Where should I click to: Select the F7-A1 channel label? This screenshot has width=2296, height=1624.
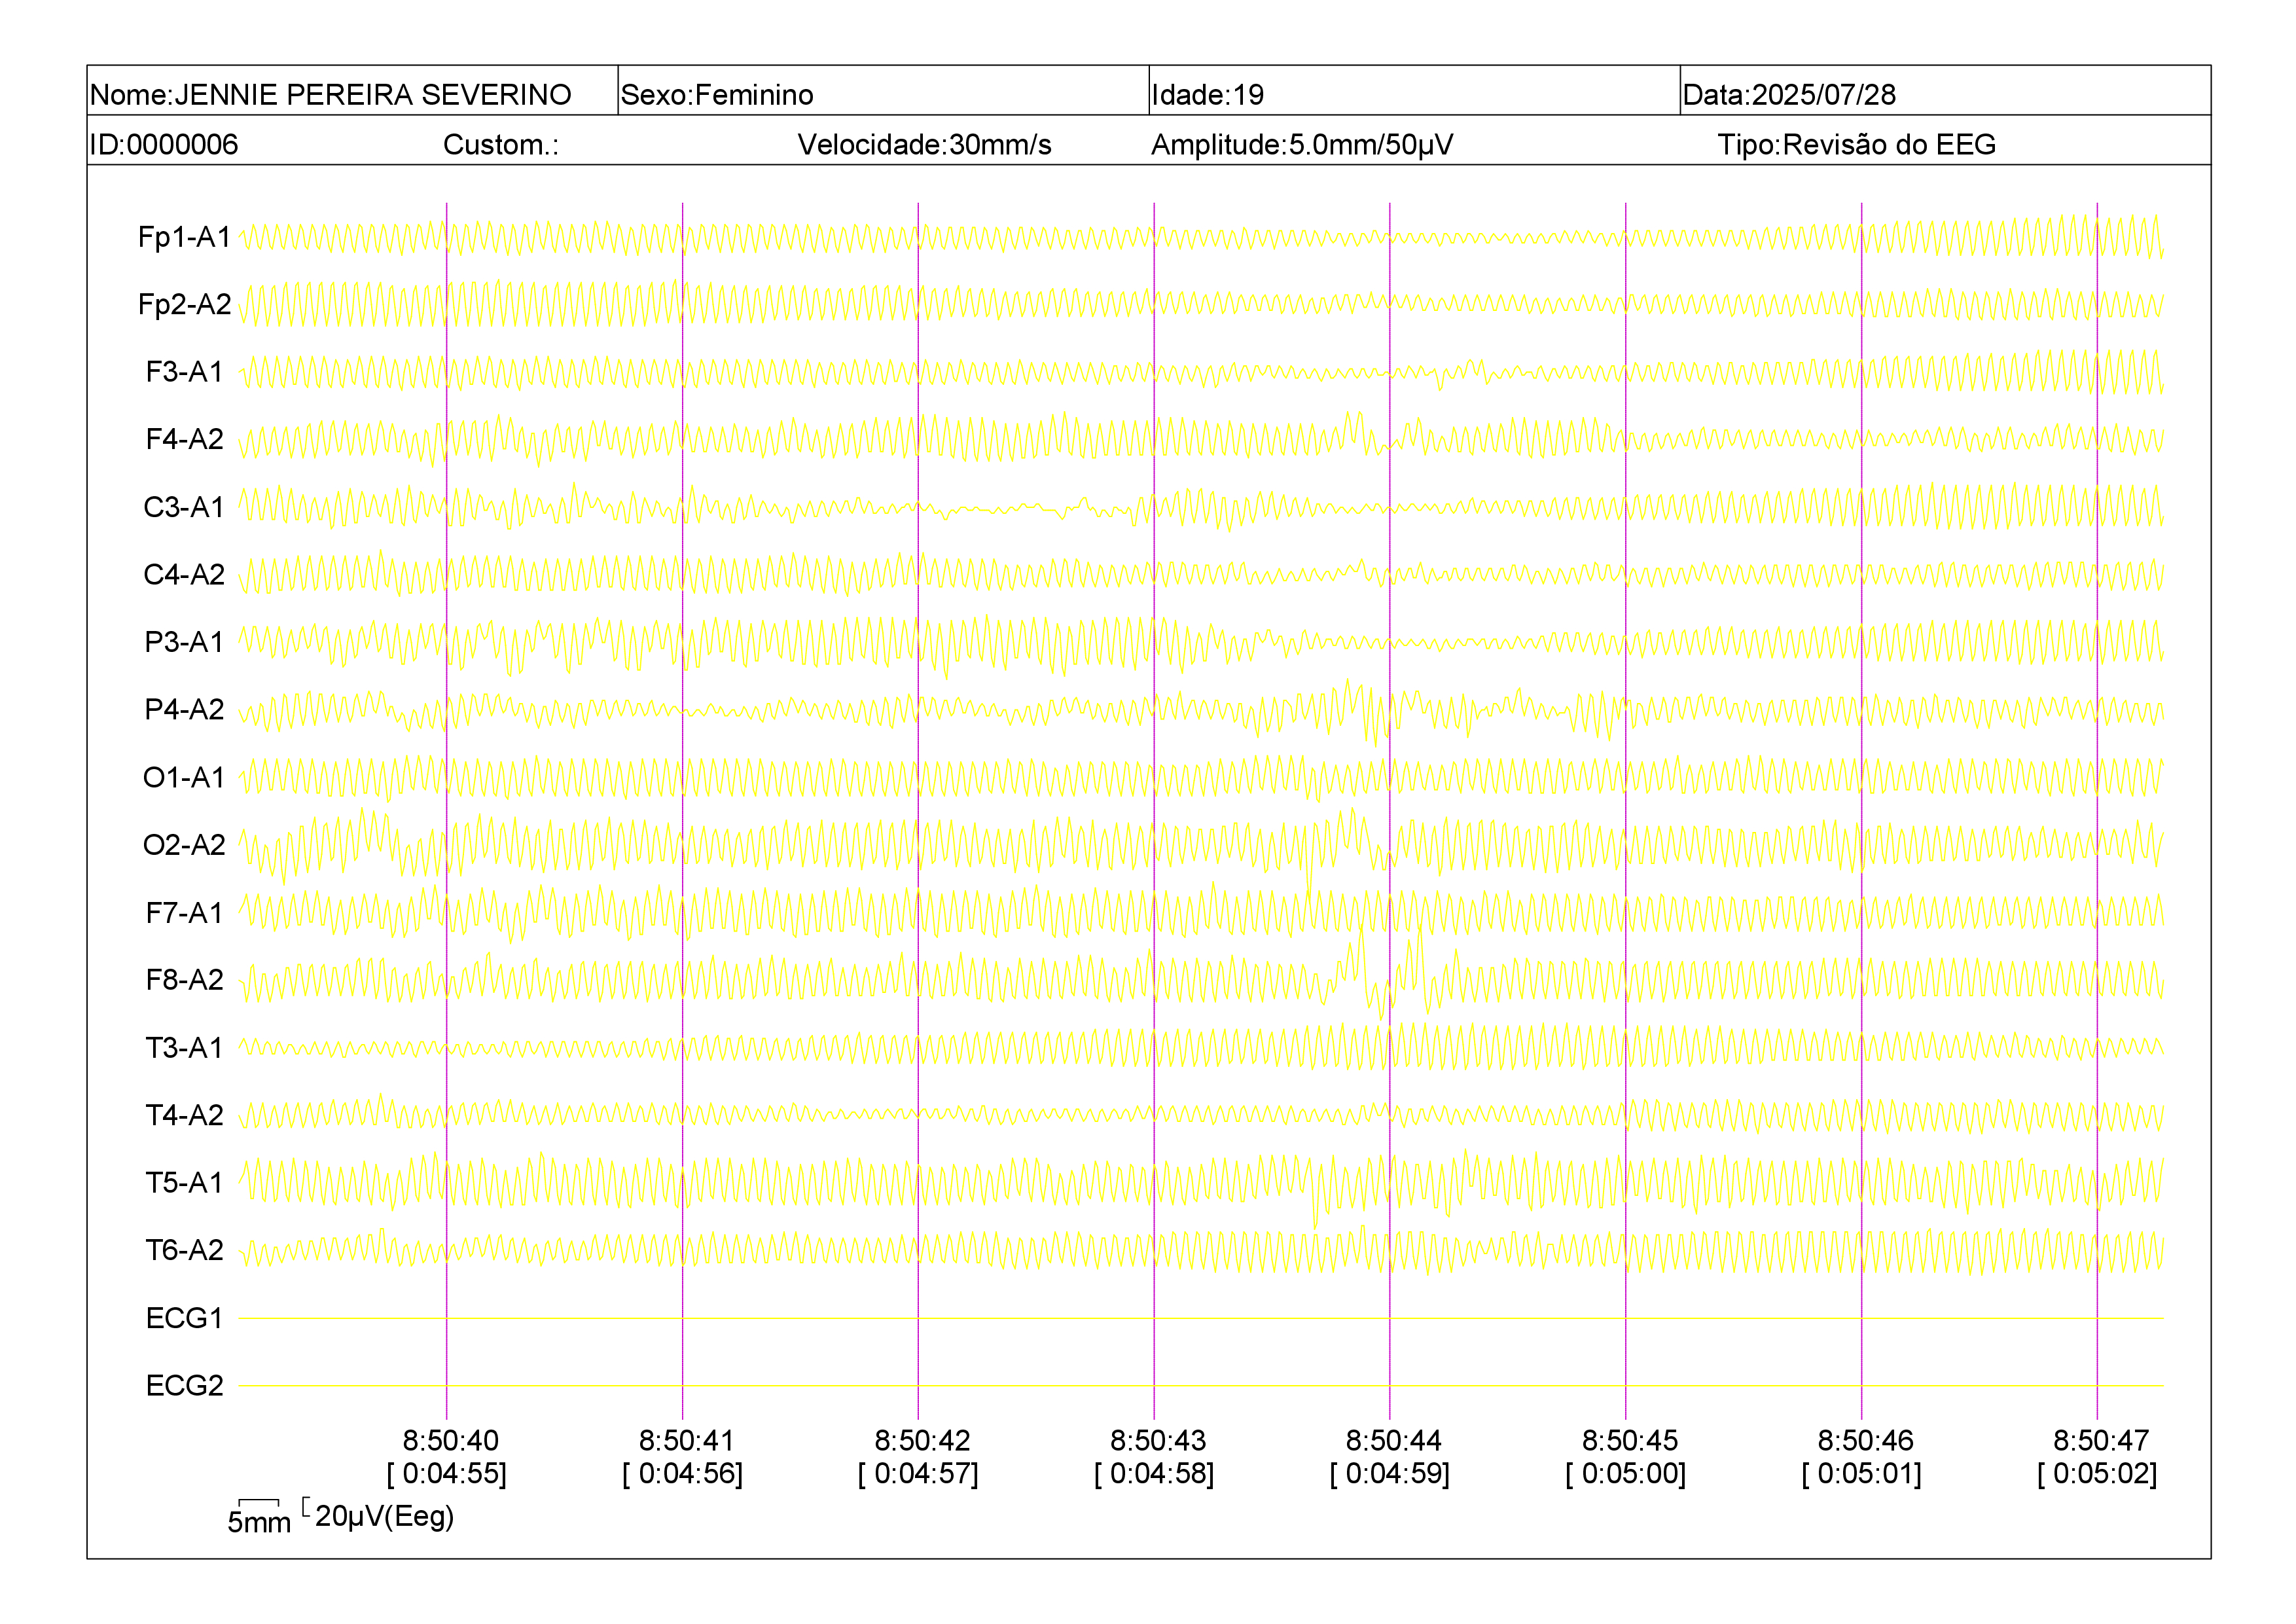pyautogui.click(x=185, y=912)
